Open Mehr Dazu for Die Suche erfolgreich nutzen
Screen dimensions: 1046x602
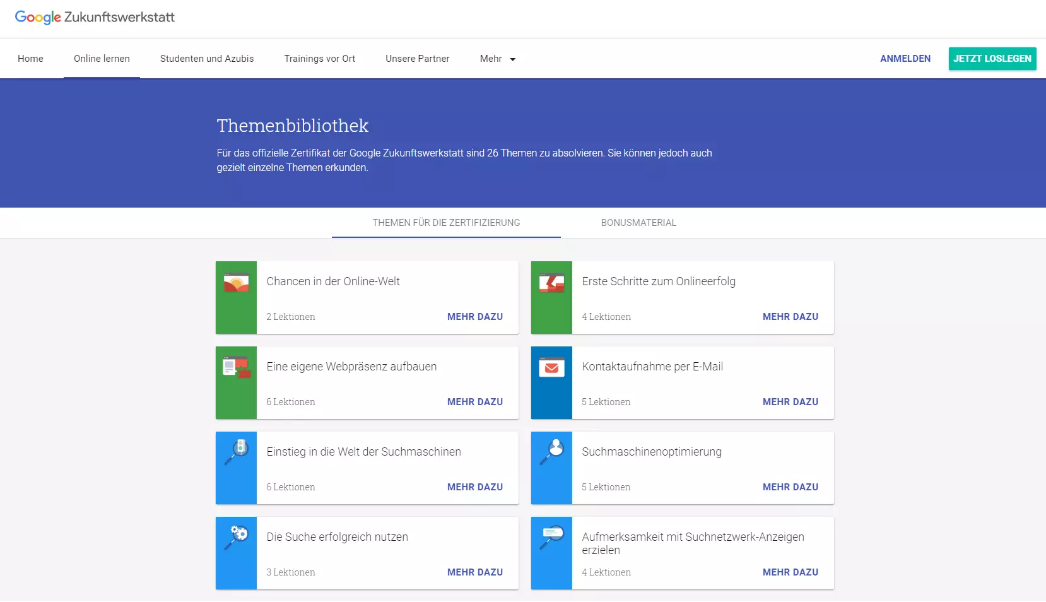coord(474,572)
